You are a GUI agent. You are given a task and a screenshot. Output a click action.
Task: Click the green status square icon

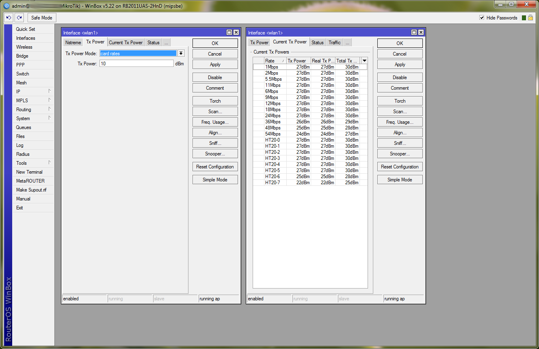point(524,18)
